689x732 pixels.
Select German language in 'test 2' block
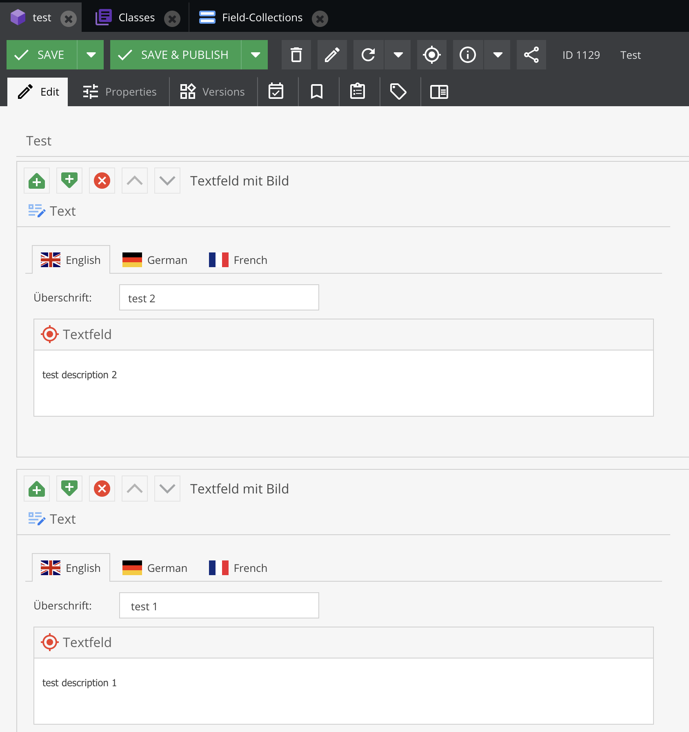[155, 260]
